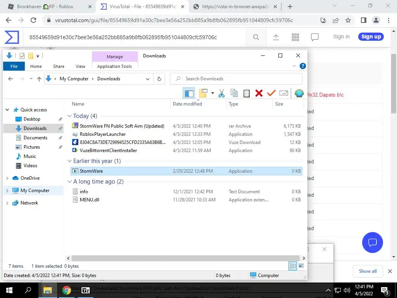The image size is (397, 298).
Task: Click the VirusTotal Sign up button
Action: click(371, 37)
